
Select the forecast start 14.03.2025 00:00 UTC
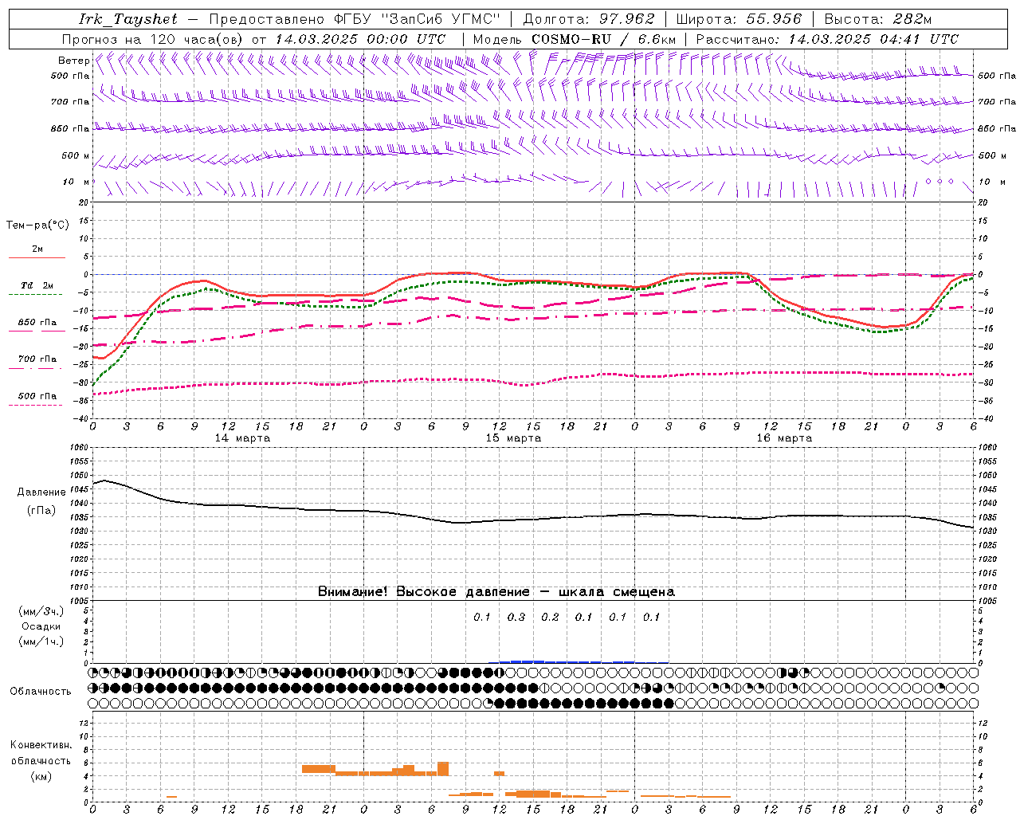(360, 39)
